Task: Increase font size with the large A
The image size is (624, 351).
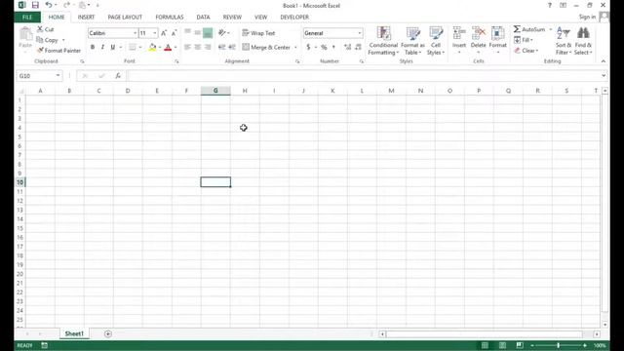Action: pos(164,33)
